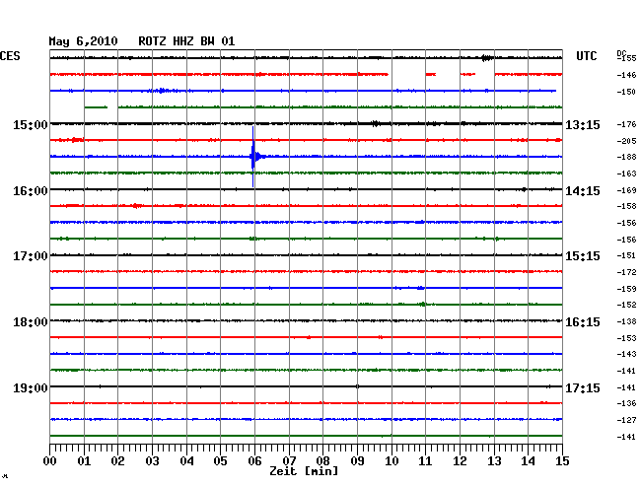Click the '16:15' UTC time label

[x=583, y=322]
